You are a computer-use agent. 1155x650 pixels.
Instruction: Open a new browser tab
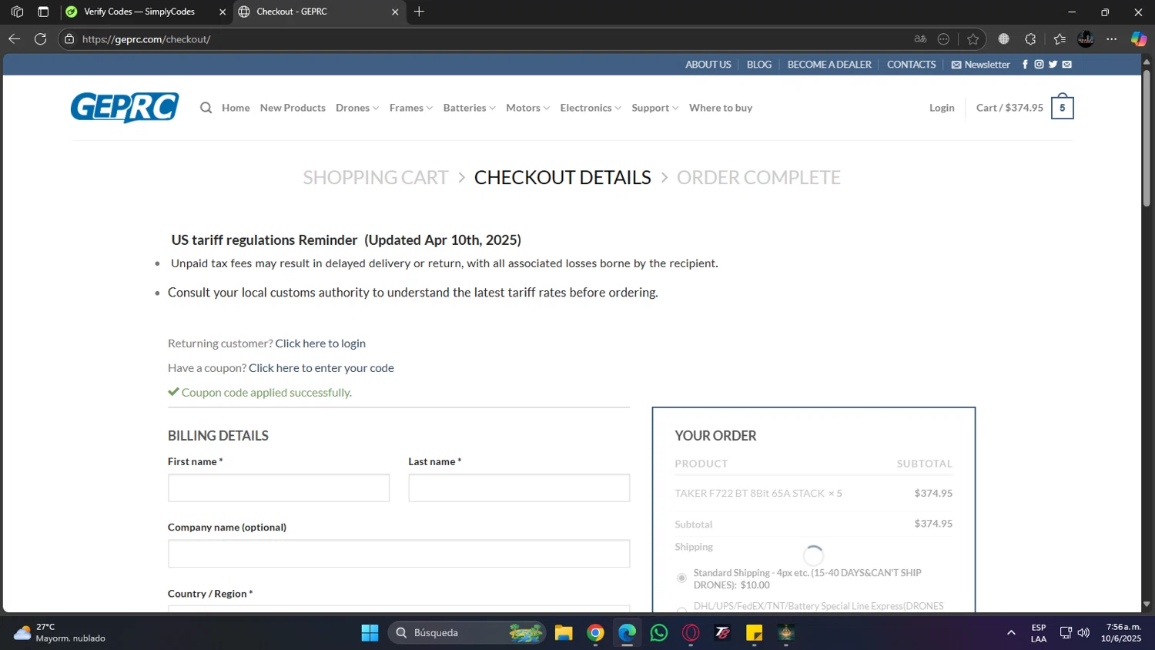tap(419, 12)
